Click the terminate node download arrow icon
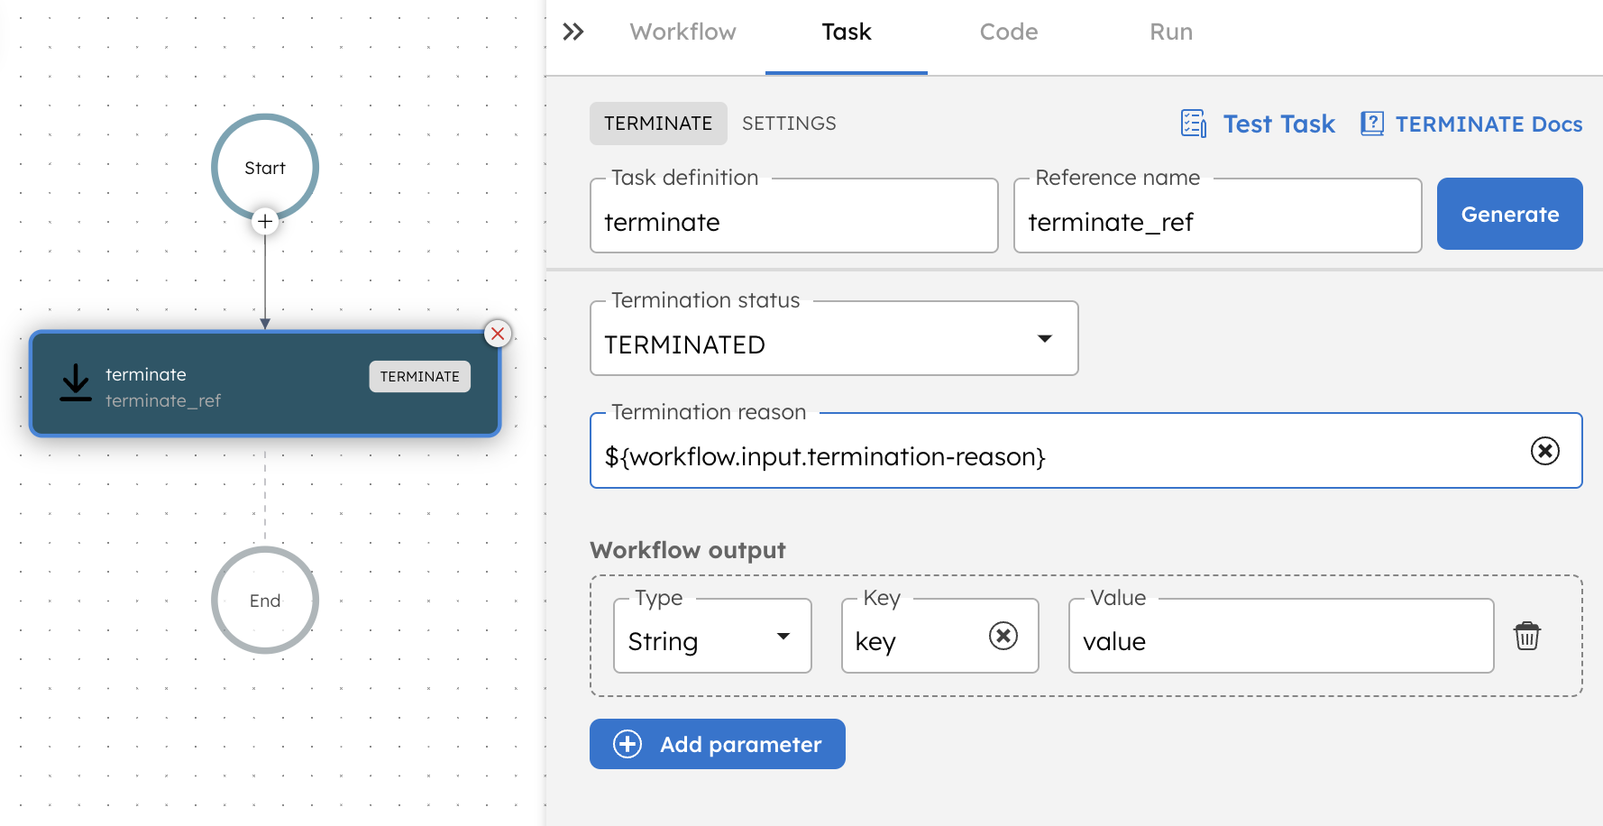This screenshot has height=826, width=1603. pyautogui.click(x=76, y=382)
